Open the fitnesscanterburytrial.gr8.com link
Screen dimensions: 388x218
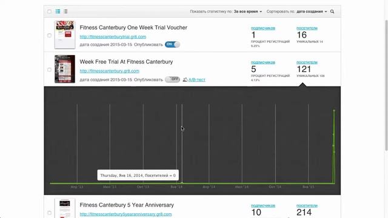(113, 36)
